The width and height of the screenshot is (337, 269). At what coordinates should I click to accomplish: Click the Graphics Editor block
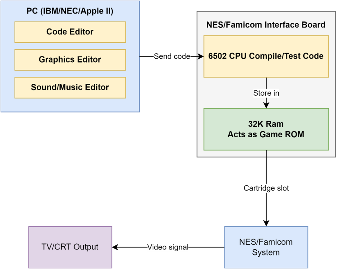pyautogui.click(x=70, y=60)
